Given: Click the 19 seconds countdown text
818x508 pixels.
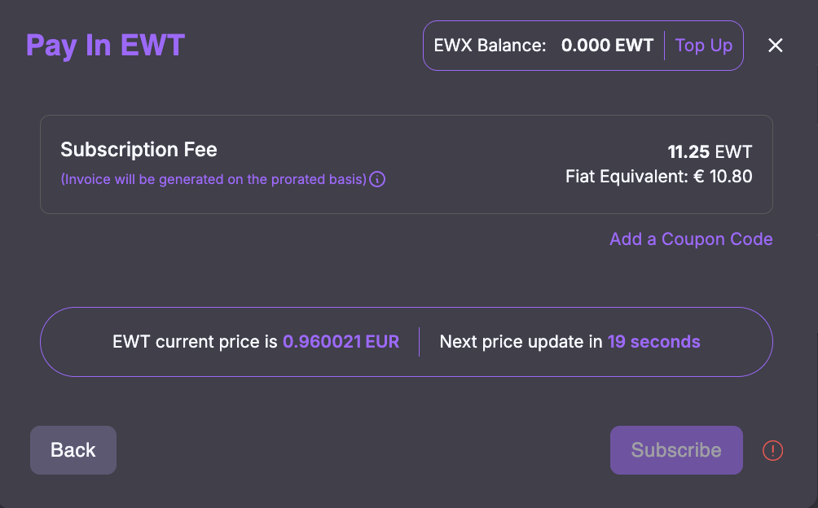Looking at the screenshot, I should [653, 342].
